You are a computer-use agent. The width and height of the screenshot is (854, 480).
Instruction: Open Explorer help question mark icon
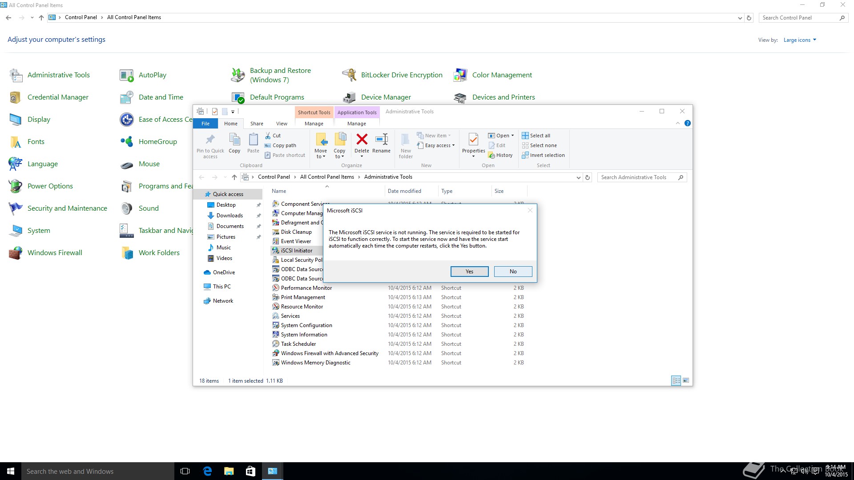688,123
